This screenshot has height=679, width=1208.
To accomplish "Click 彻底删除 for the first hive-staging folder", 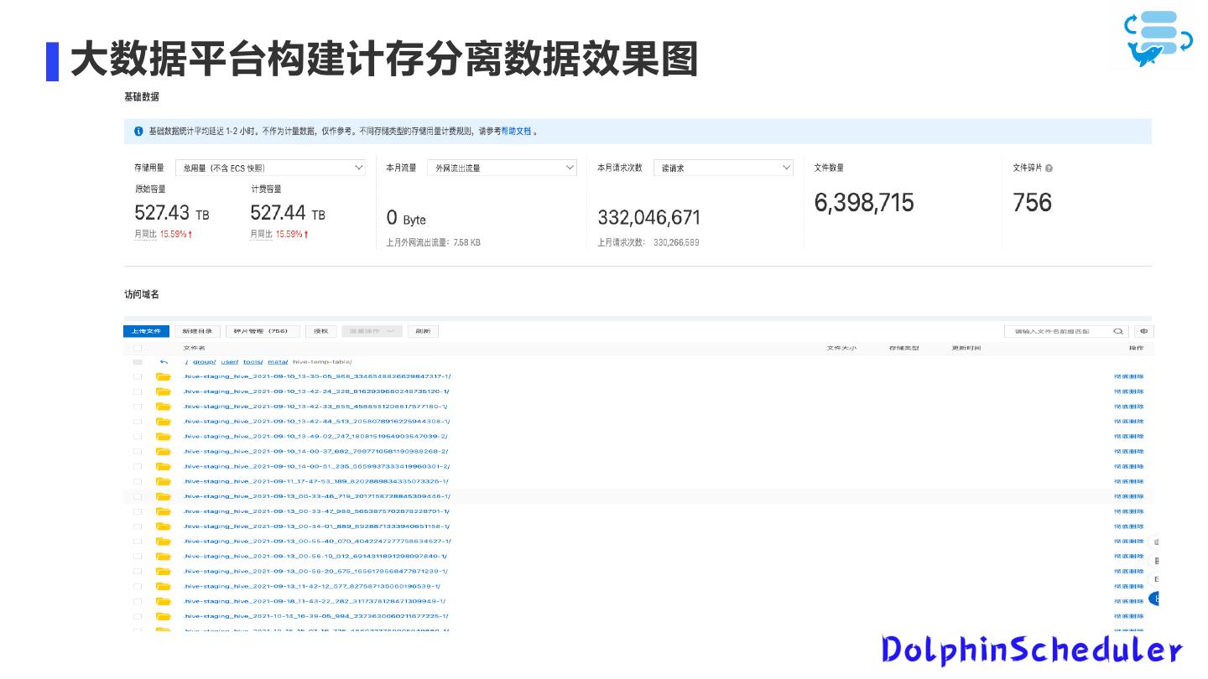I will [1128, 377].
